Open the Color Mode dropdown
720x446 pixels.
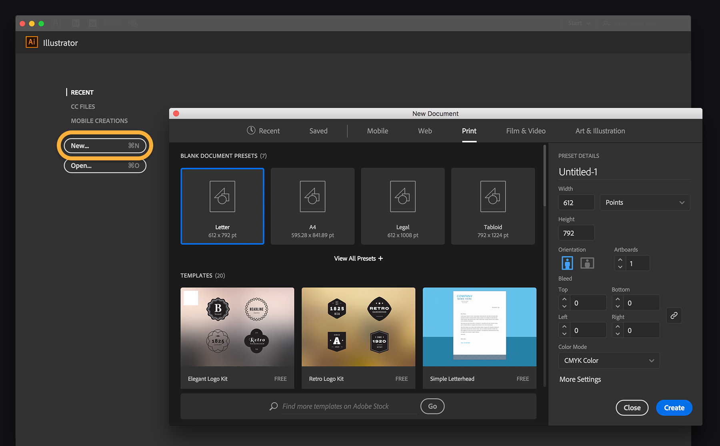[608, 360]
